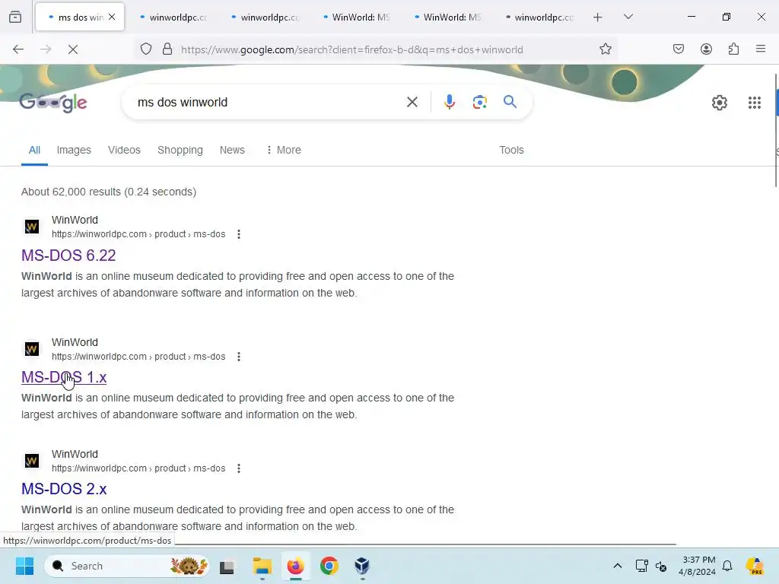Click the magnifier search button
Viewport: 779px width, 584px height.
pyautogui.click(x=510, y=102)
